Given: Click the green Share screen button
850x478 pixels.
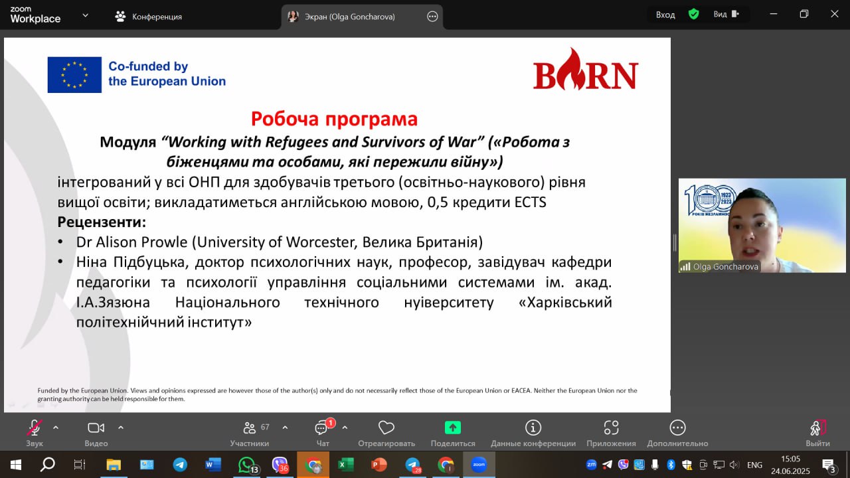Looking at the screenshot, I should [x=452, y=432].
